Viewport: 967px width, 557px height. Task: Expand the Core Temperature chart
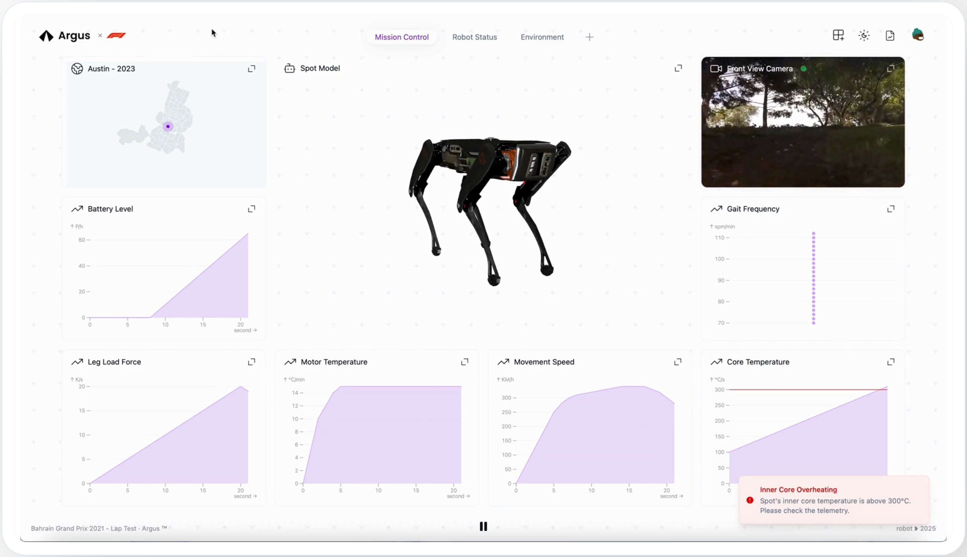pos(891,362)
